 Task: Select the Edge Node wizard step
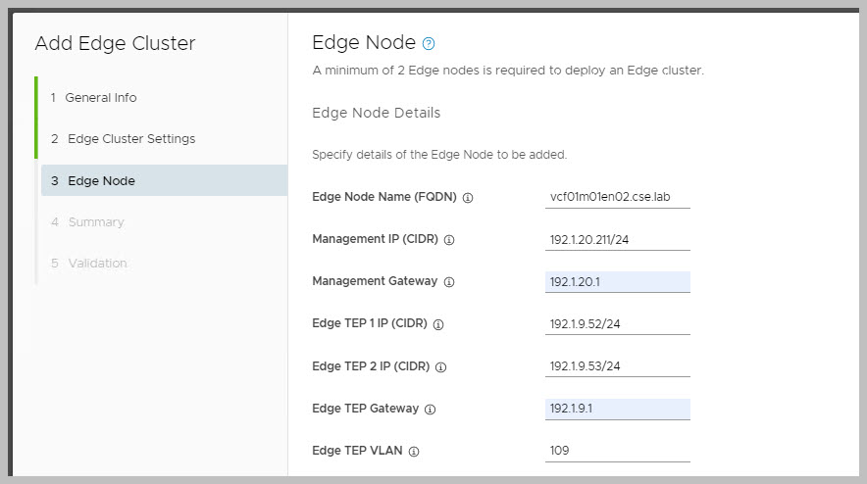point(101,181)
